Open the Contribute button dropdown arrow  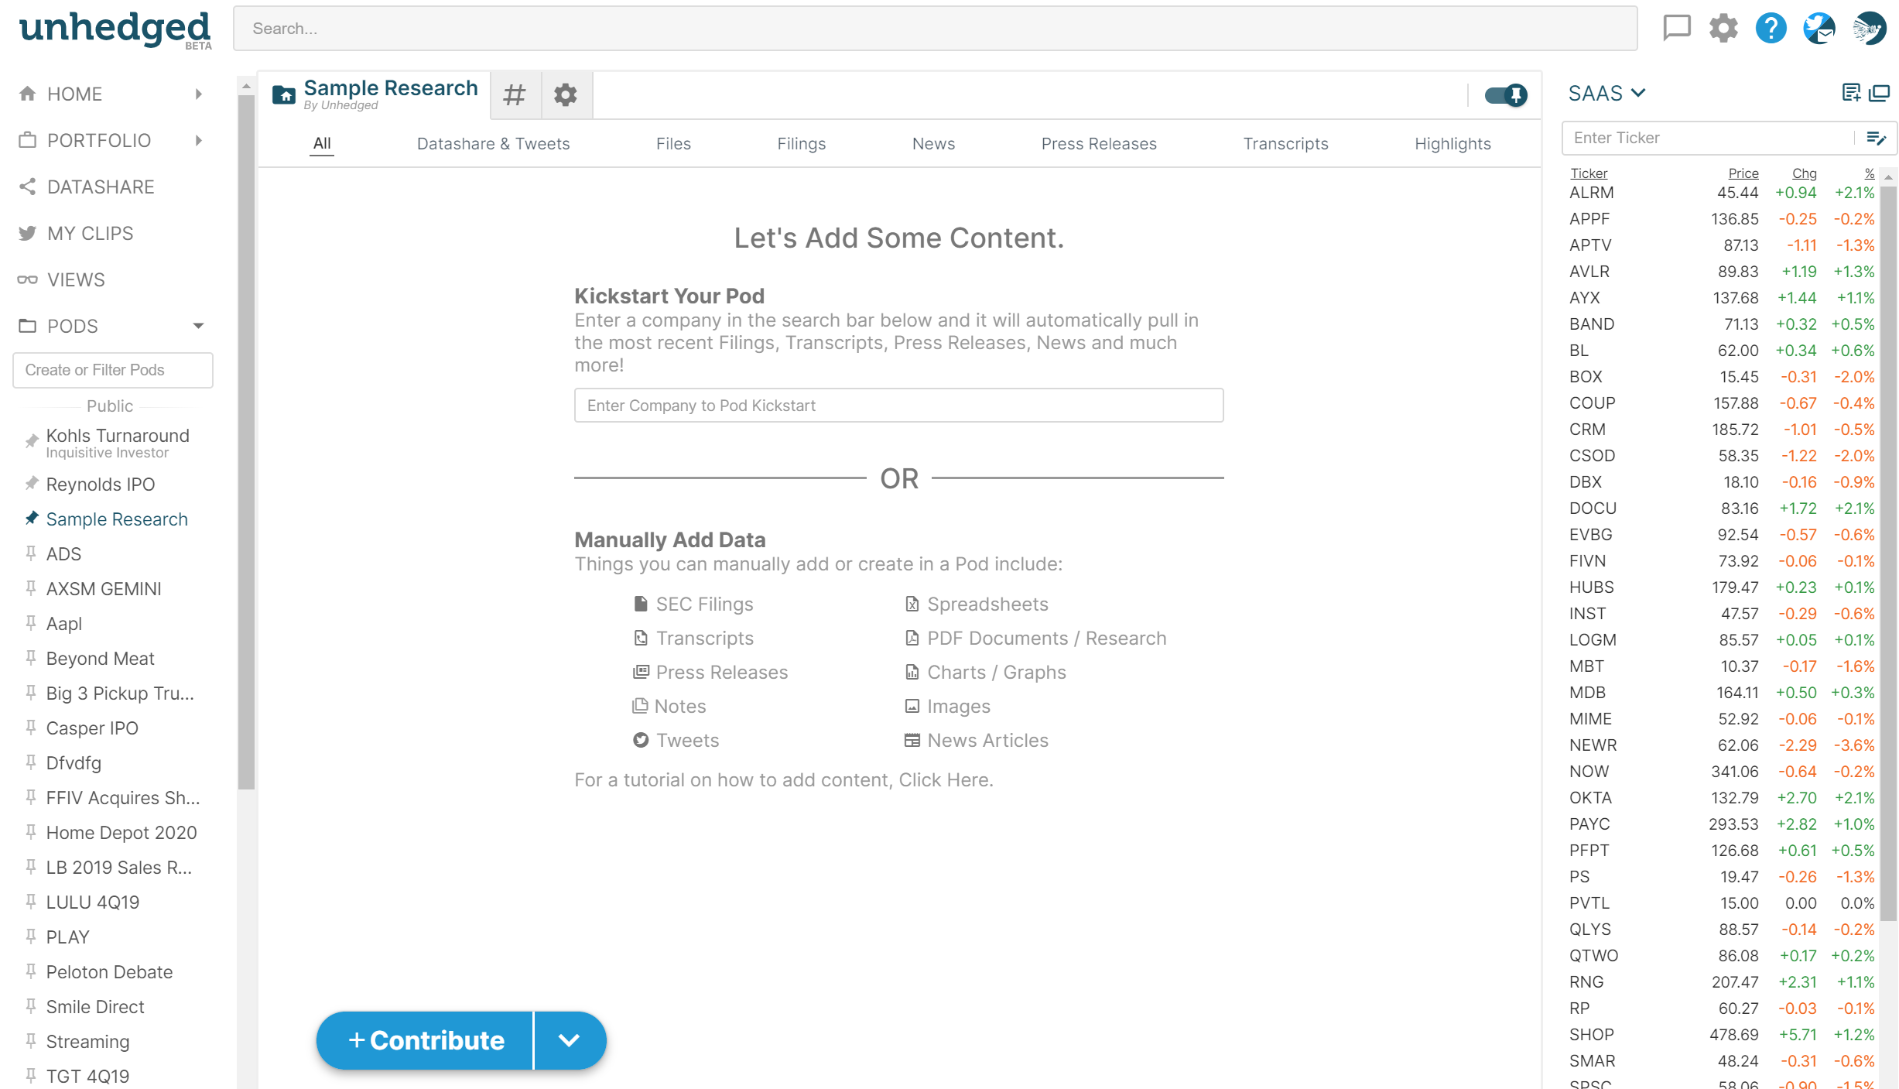coord(569,1040)
